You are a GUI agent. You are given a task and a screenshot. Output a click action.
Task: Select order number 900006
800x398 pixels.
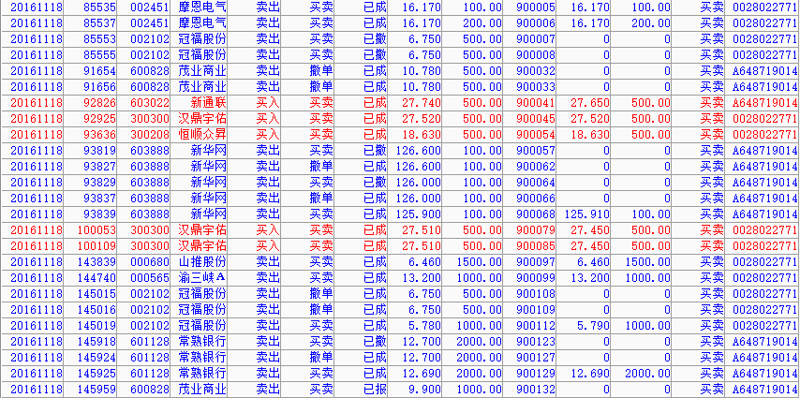tap(536, 23)
